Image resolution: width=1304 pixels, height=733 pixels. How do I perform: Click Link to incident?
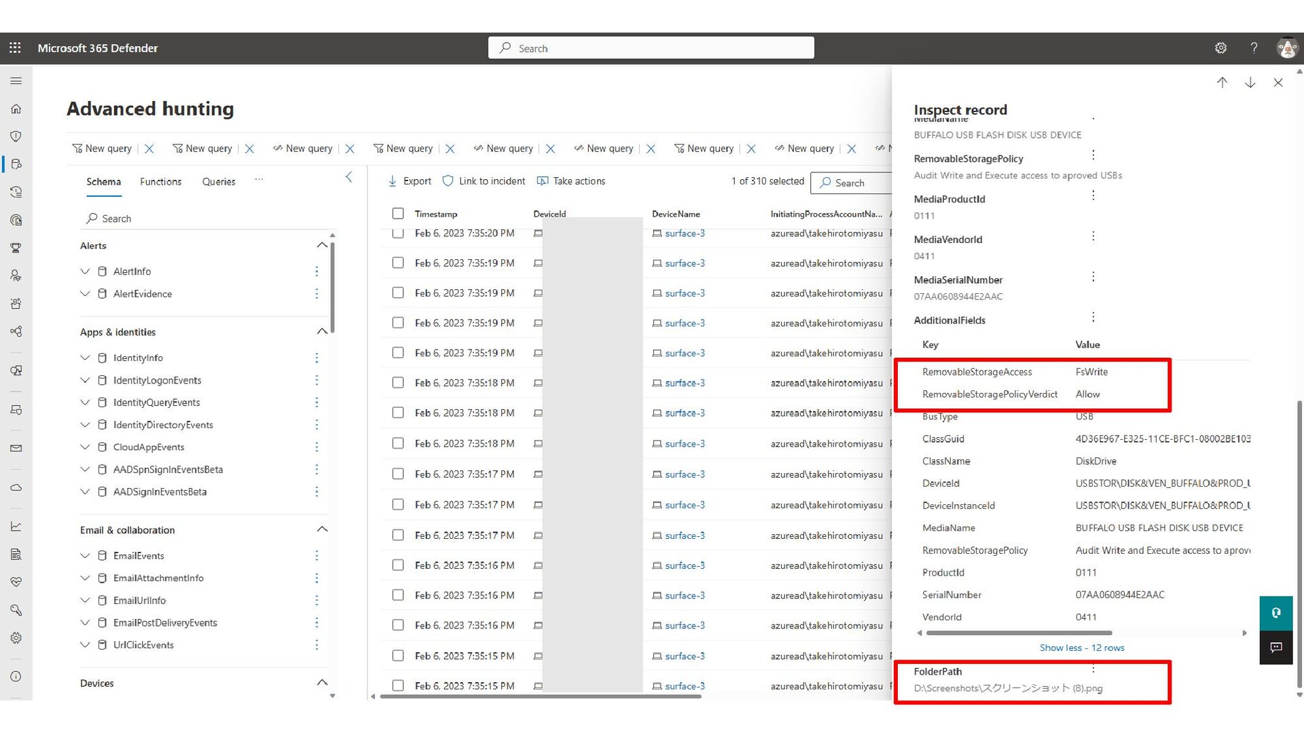tap(484, 181)
